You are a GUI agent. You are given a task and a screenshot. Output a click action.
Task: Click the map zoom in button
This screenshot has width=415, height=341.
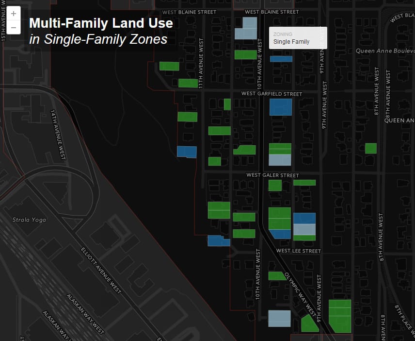(x=13, y=13)
